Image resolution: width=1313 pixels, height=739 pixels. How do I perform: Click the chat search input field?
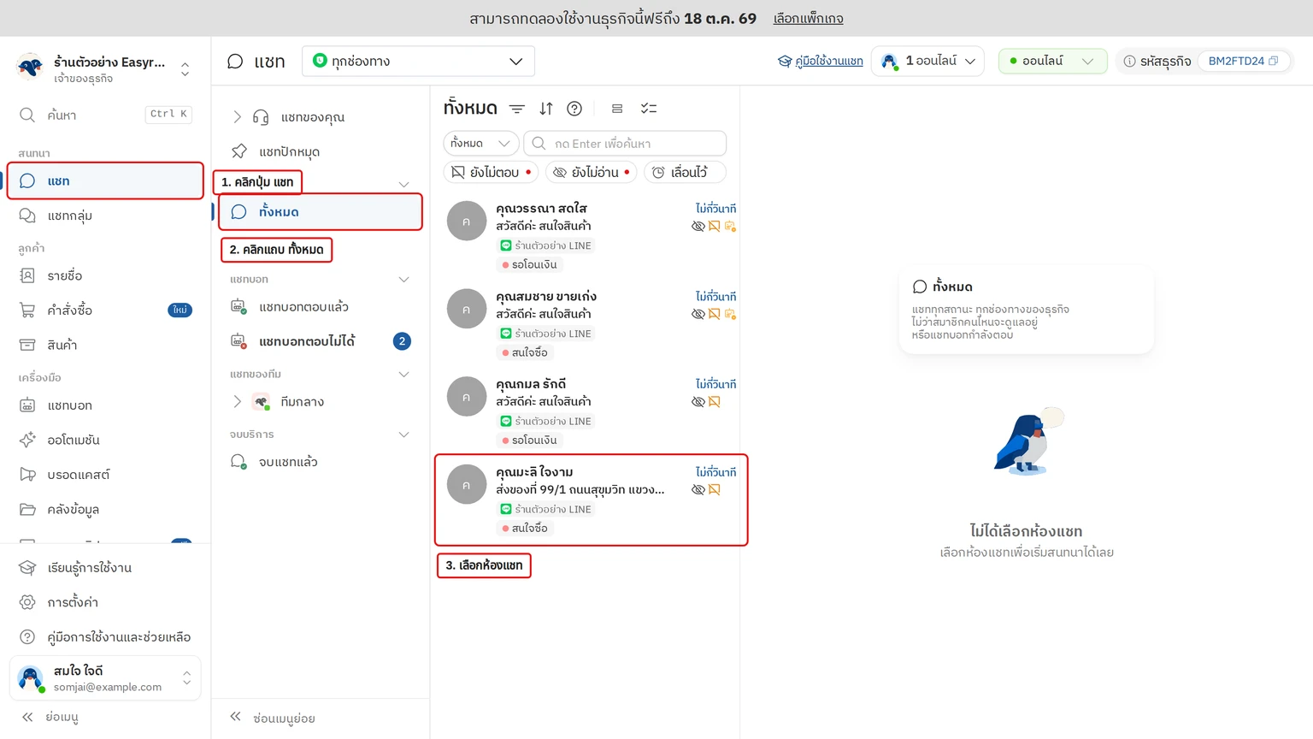coord(625,144)
